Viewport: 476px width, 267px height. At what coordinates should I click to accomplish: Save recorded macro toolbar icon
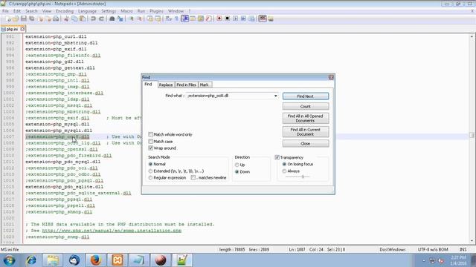click(x=251, y=19)
